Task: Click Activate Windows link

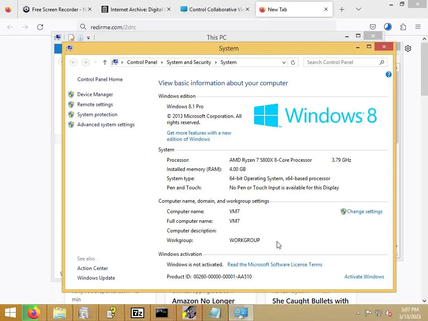Action: [364, 277]
